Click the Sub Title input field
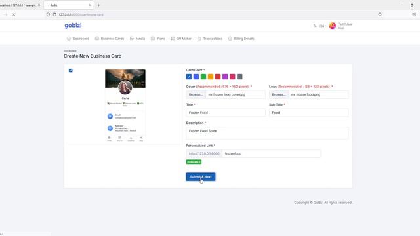Screen dimensions: 420x236 coord(309,113)
